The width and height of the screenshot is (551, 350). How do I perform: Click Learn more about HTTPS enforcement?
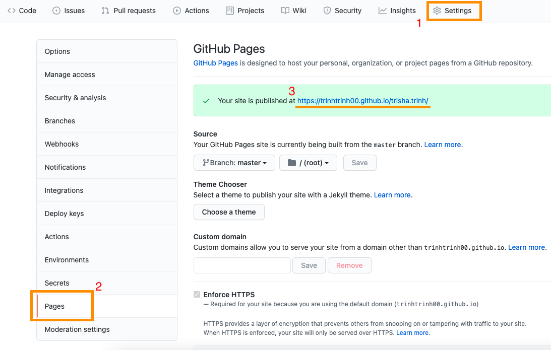pyautogui.click(x=412, y=333)
